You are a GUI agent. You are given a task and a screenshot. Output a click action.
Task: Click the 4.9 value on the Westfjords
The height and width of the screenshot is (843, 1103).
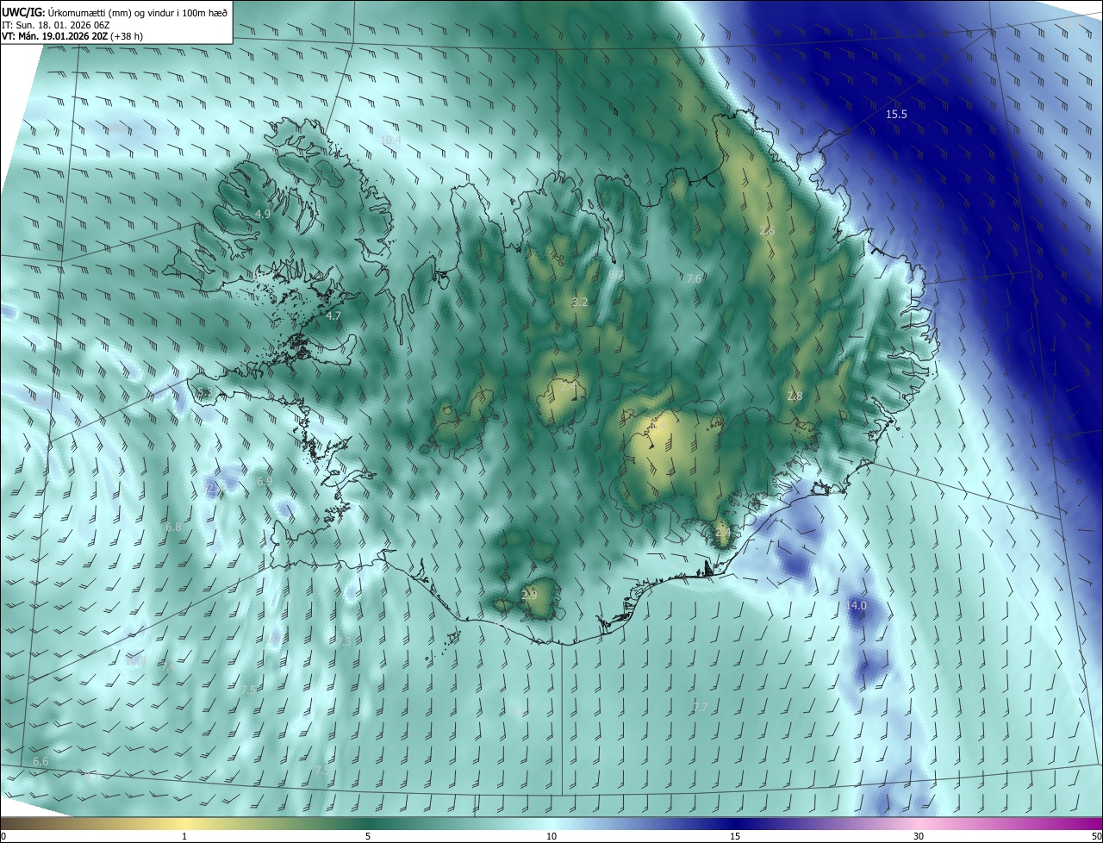click(263, 214)
